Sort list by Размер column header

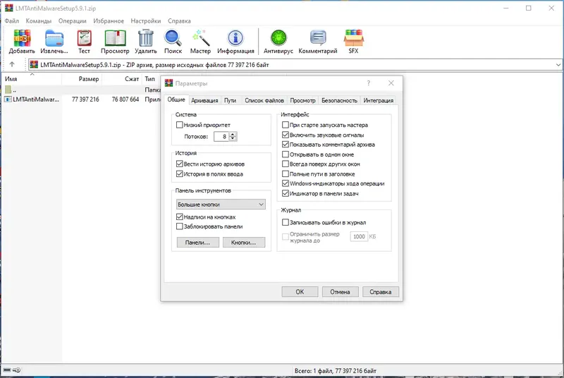[x=82, y=79]
